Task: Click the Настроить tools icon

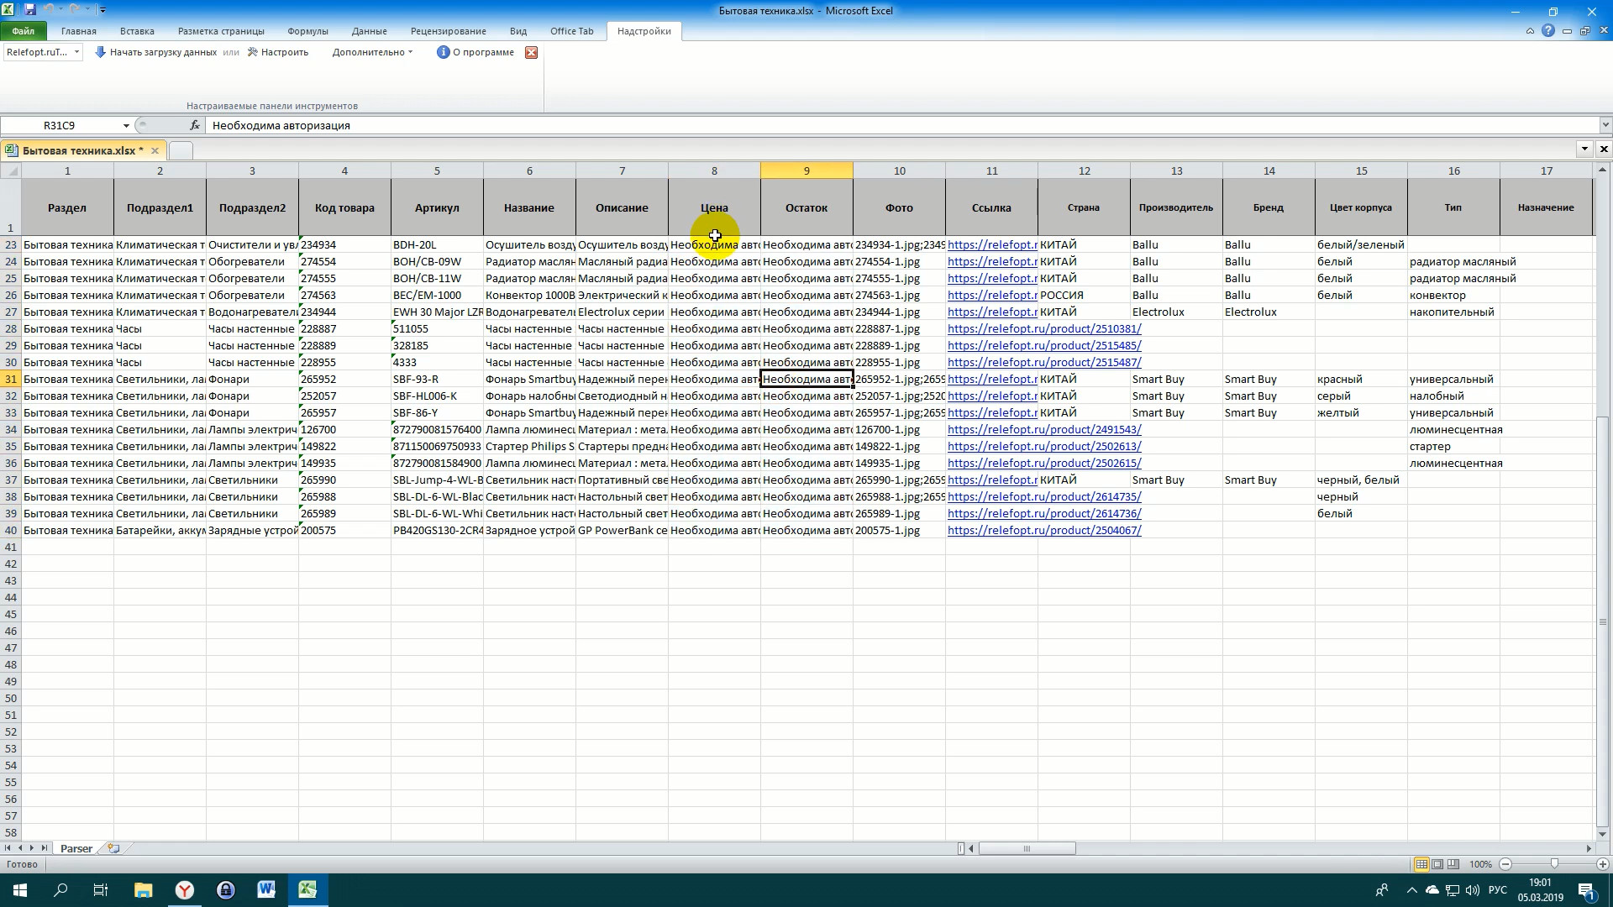Action: (x=253, y=52)
